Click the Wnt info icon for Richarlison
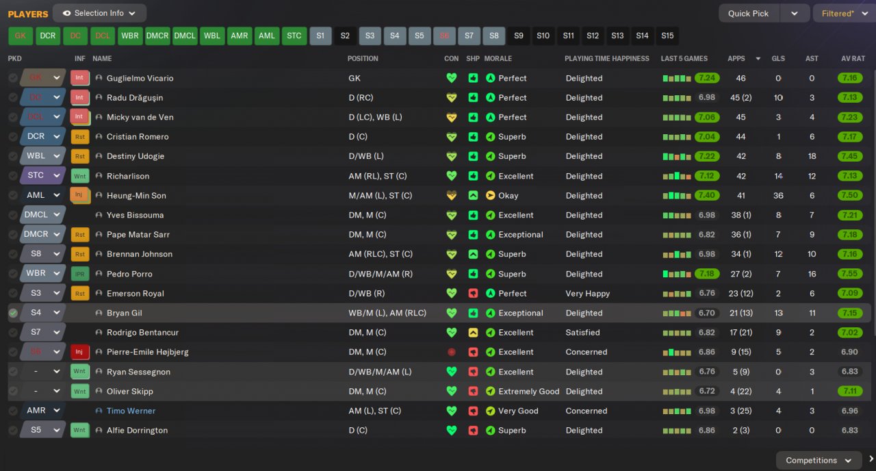Screen dimensions: 876x471 coord(79,176)
